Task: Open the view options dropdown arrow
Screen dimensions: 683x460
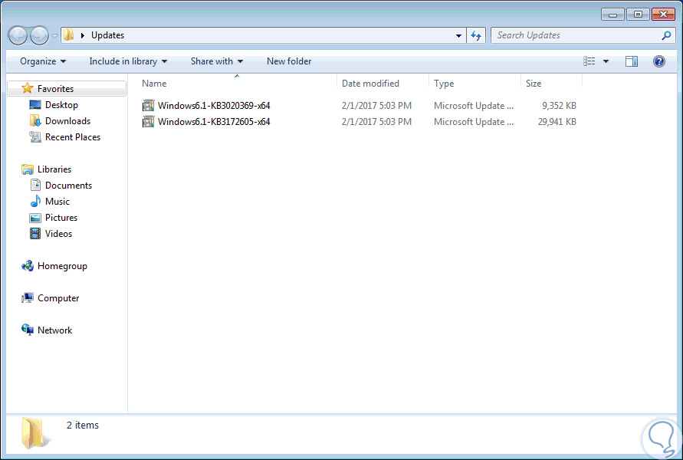Action: click(x=606, y=61)
